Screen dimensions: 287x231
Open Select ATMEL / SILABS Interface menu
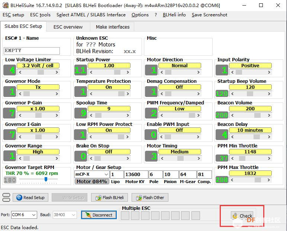[91, 15]
